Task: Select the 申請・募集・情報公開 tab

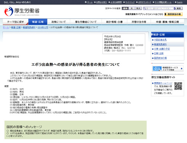Action: click(168, 22)
